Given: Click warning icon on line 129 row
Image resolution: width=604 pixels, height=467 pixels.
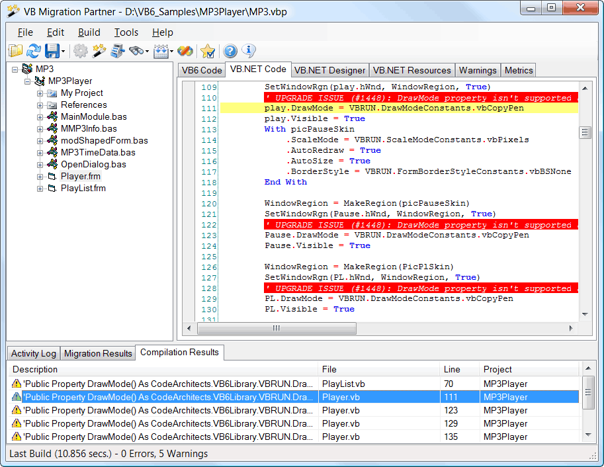Looking at the screenshot, I should click(x=16, y=423).
